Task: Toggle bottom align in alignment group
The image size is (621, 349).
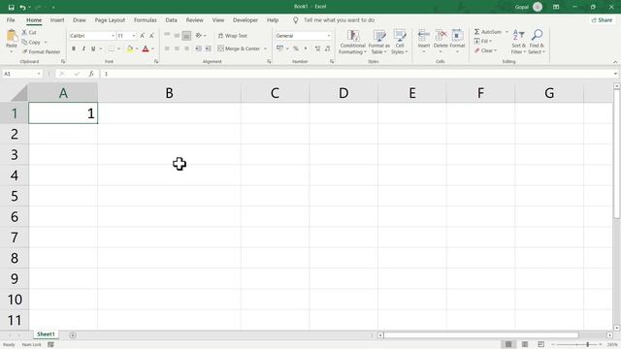Action: 186,36
